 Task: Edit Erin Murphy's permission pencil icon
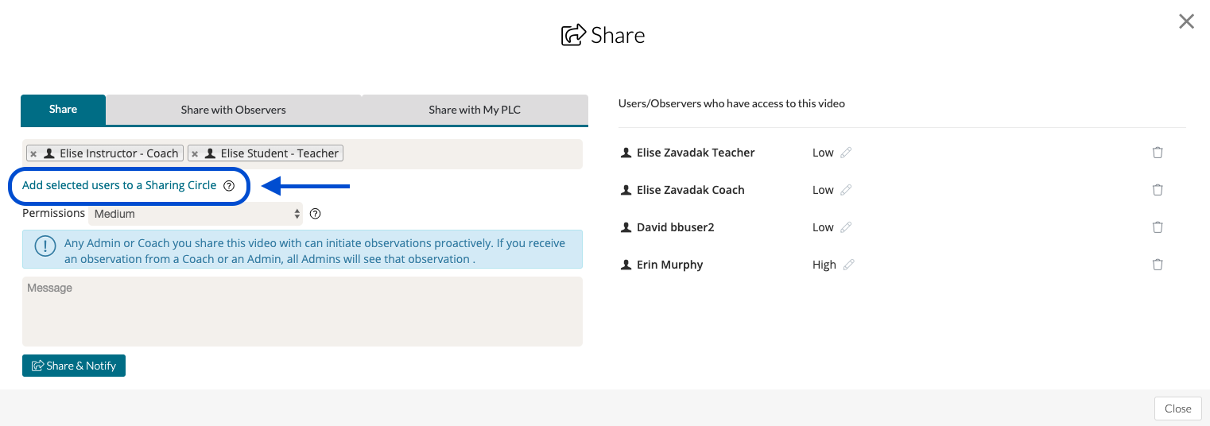click(848, 265)
